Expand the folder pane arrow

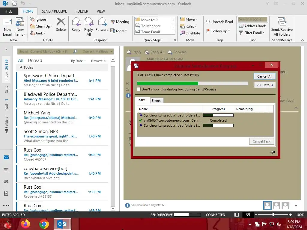[x=6, y=49]
